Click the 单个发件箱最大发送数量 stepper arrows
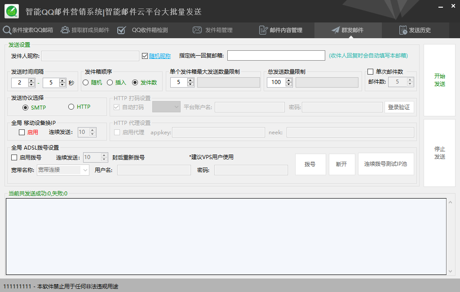The height and width of the screenshot is (292, 460). (x=190, y=83)
